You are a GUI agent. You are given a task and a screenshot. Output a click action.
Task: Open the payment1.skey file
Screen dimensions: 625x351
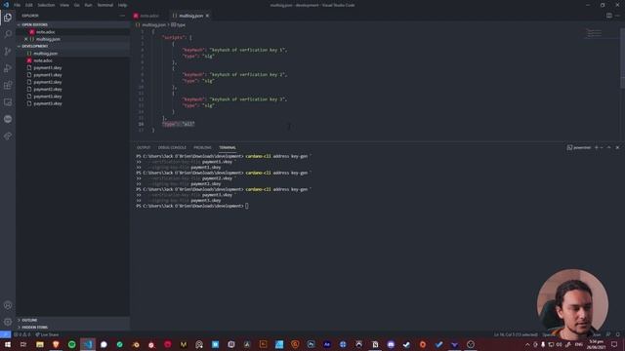(72, 67)
